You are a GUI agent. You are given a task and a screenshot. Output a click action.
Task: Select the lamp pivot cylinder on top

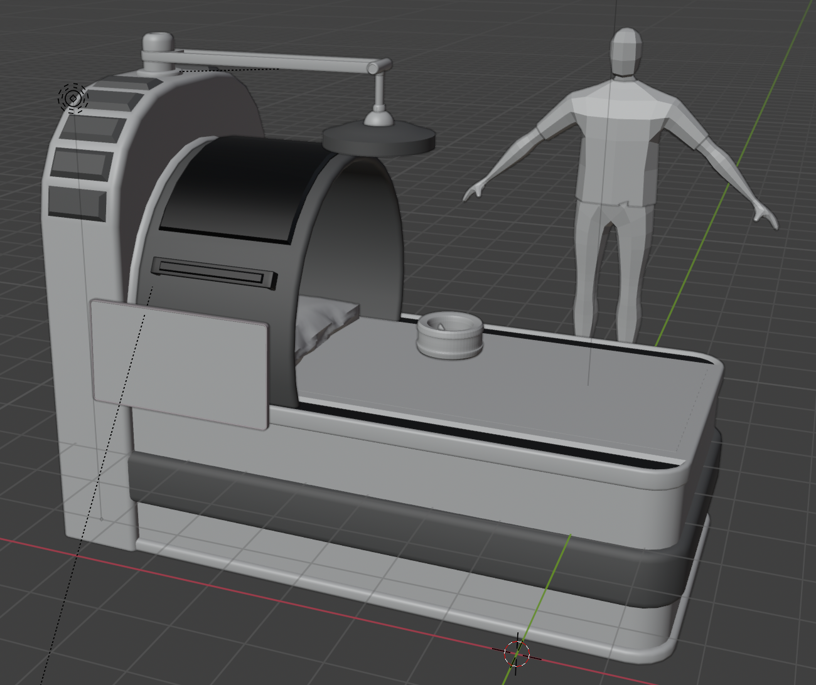click(157, 52)
